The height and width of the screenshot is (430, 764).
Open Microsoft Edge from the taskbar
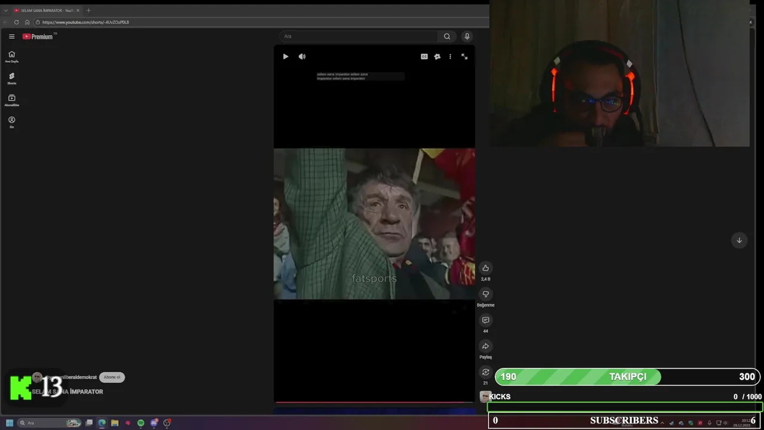(102, 423)
